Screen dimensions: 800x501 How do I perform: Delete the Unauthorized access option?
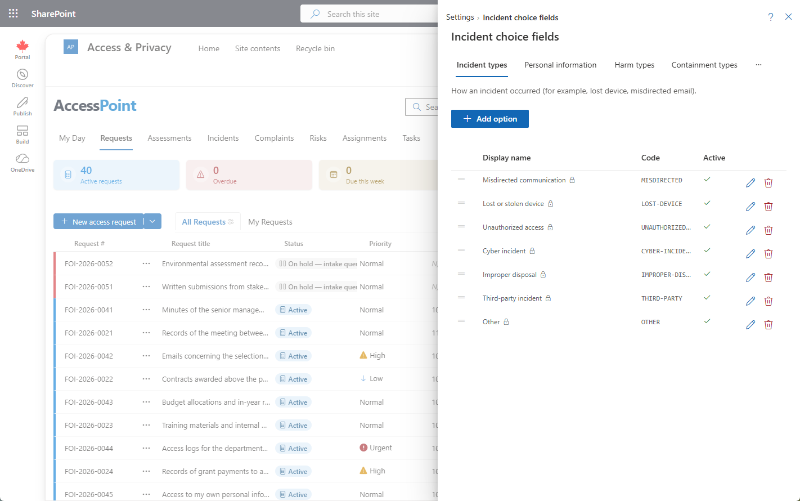(x=768, y=230)
